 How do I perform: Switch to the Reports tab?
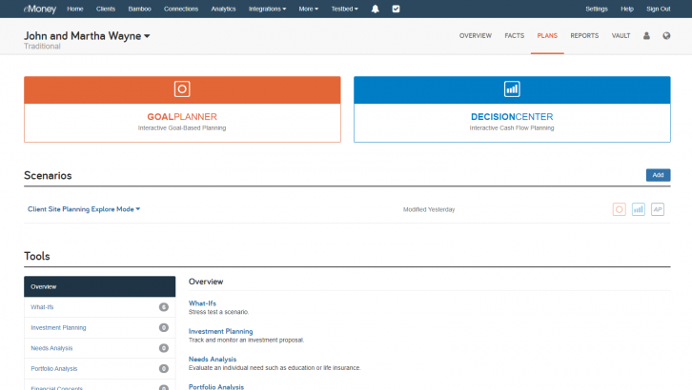coord(584,35)
